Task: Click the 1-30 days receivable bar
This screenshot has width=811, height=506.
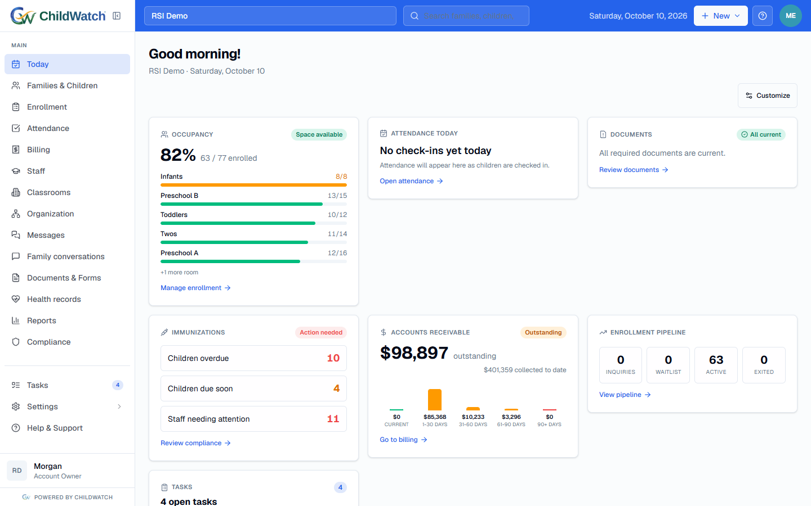Action: point(435,400)
